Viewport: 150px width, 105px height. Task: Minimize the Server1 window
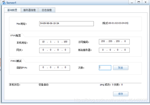tap(132, 2)
